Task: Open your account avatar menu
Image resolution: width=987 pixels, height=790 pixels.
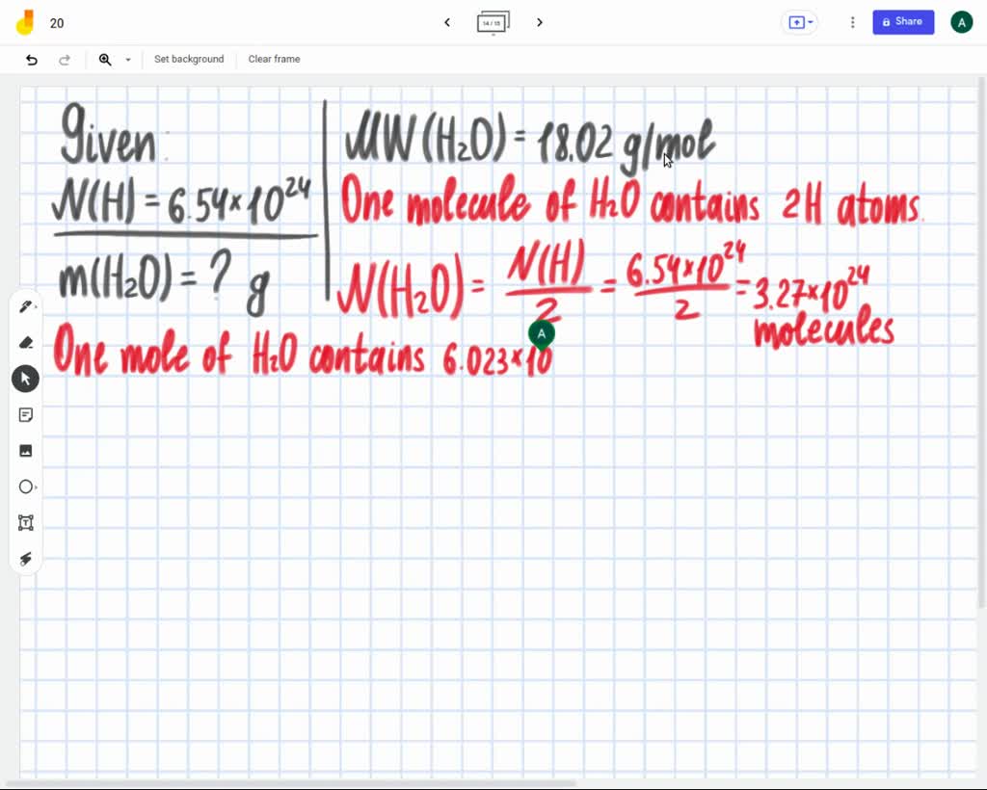Action: [x=961, y=21]
